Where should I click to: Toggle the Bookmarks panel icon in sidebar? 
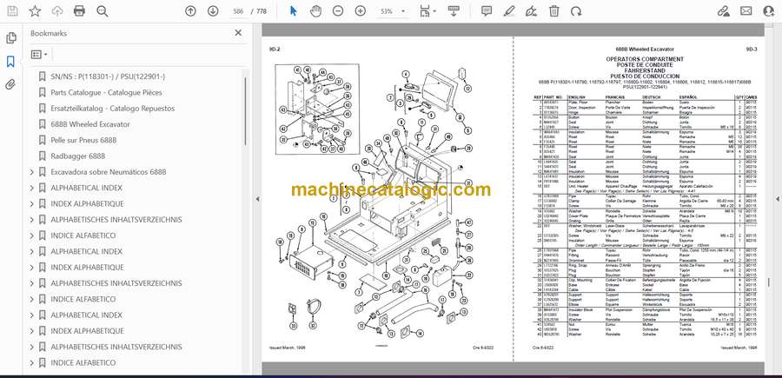[x=10, y=62]
